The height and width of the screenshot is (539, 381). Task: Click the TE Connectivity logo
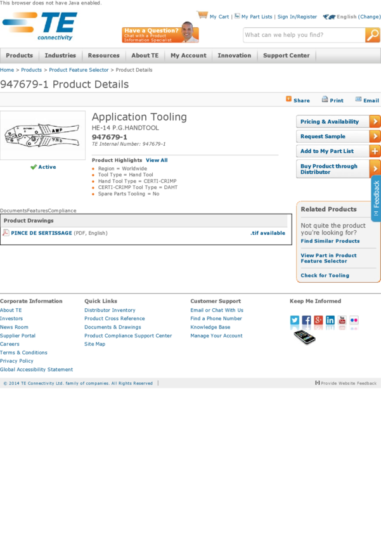click(40, 27)
